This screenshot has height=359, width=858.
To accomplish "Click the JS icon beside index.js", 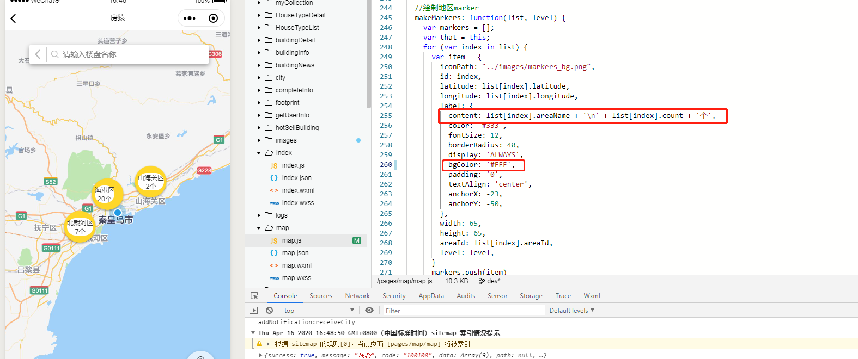I will (274, 166).
